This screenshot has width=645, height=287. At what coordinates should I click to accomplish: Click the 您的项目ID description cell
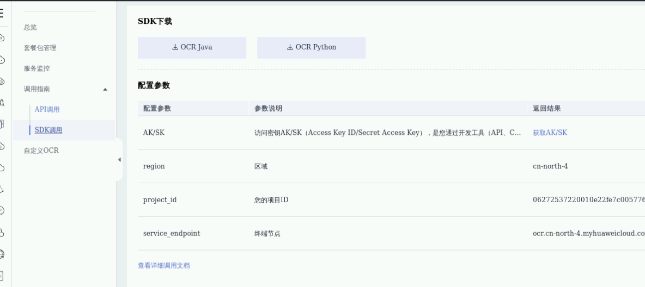tap(271, 200)
